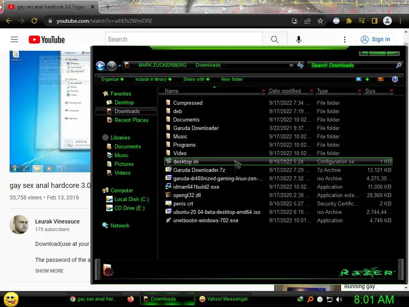The width and height of the screenshot is (409, 307).
Task: Open Yahoo! Messenger from the taskbar
Action: [x=224, y=299]
